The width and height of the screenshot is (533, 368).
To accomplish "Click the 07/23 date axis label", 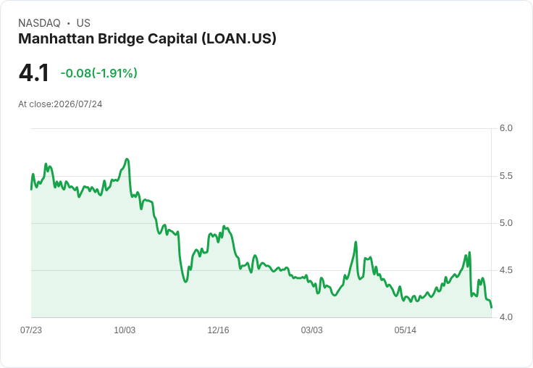I will click(x=31, y=330).
